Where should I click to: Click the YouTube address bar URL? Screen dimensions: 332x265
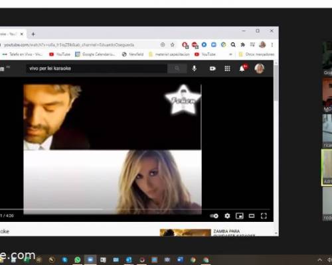point(69,45)
